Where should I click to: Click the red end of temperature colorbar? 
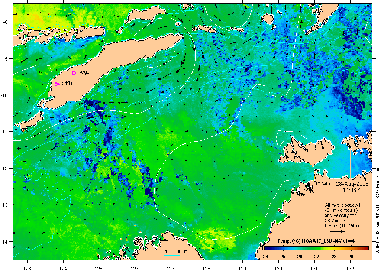[366, 248]
